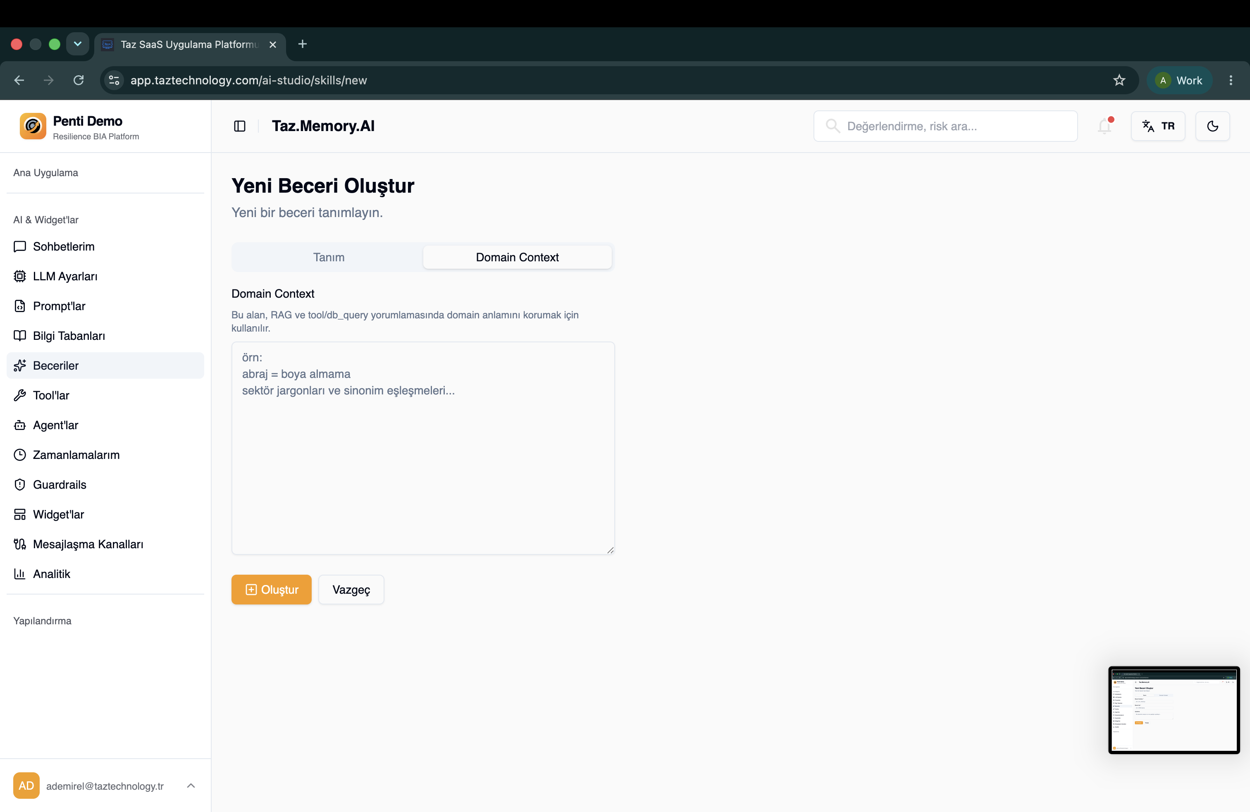Click the Oluştur button

coord(272,589)
